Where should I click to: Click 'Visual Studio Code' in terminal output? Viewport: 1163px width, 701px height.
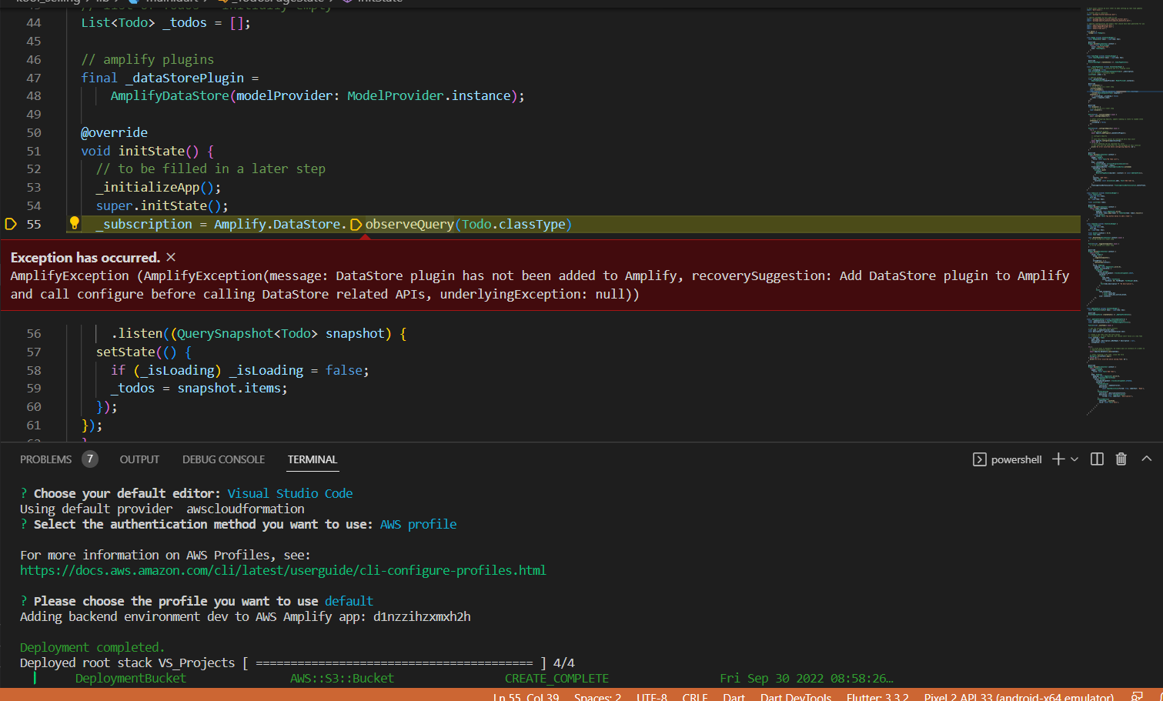290,493
